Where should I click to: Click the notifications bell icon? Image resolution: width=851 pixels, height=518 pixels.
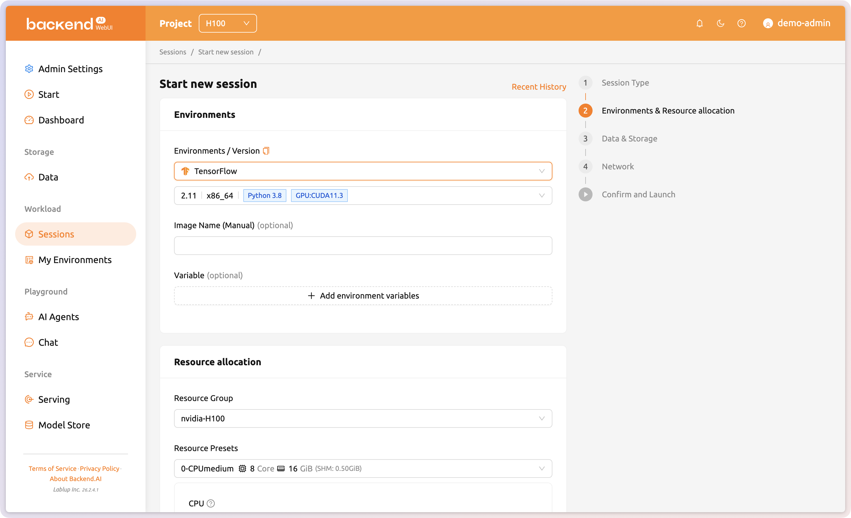click(x=699, y=23)
